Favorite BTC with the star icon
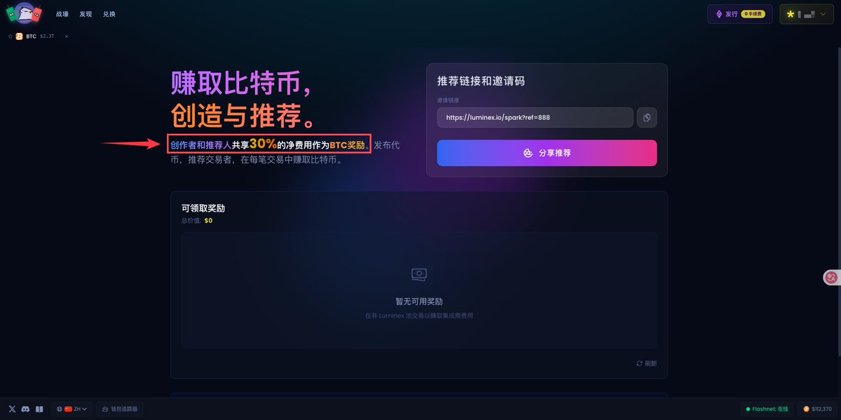The height and width of the screenshot is (420, 841). [11, 36]
